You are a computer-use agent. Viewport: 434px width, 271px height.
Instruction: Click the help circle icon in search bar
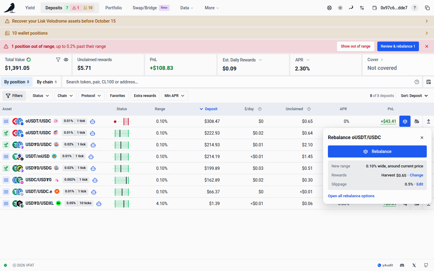(x=417, y=82)
